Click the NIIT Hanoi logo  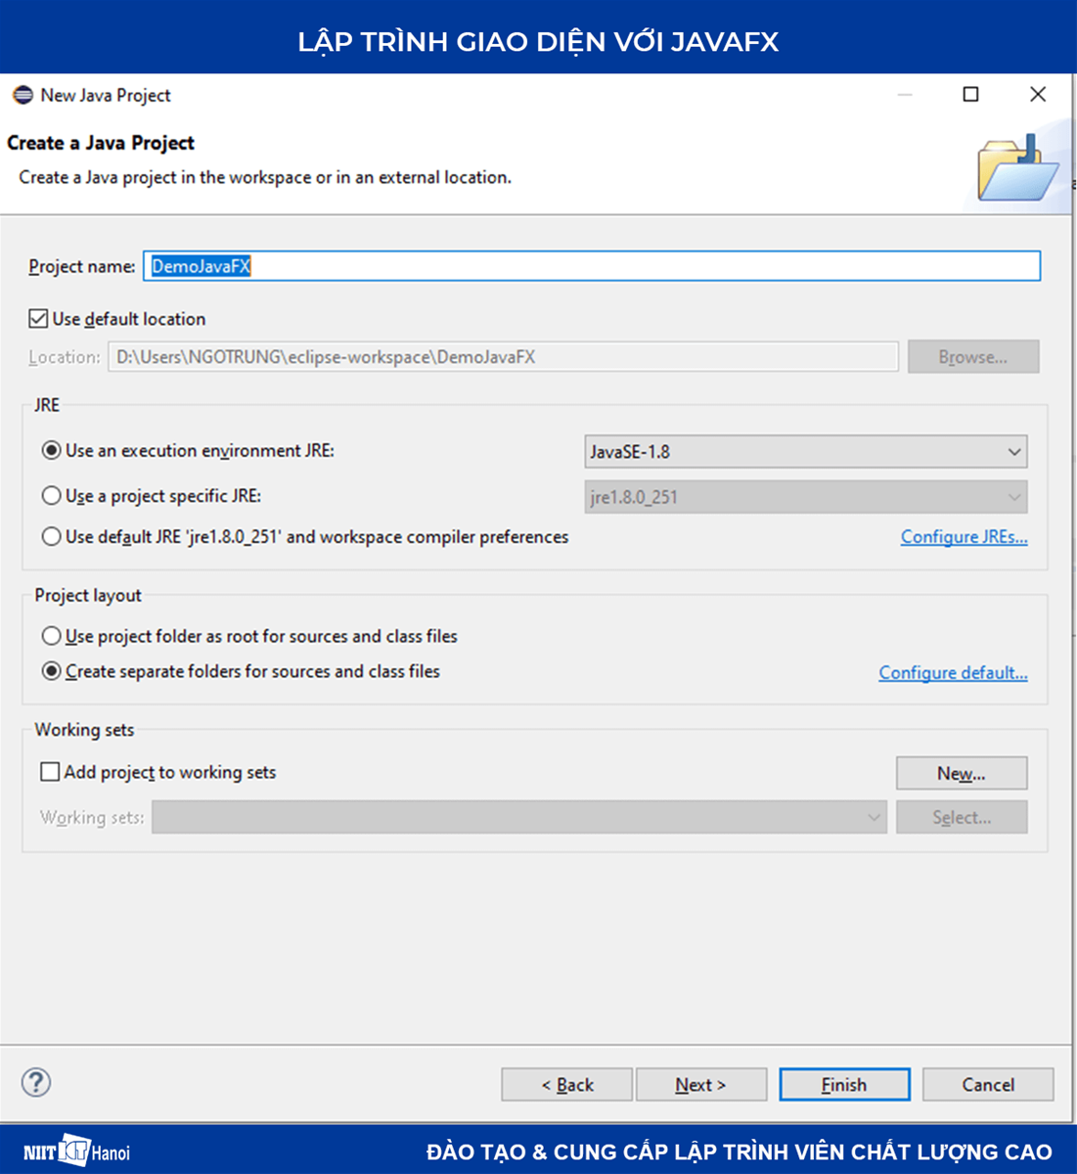(x=76, y=1151)
